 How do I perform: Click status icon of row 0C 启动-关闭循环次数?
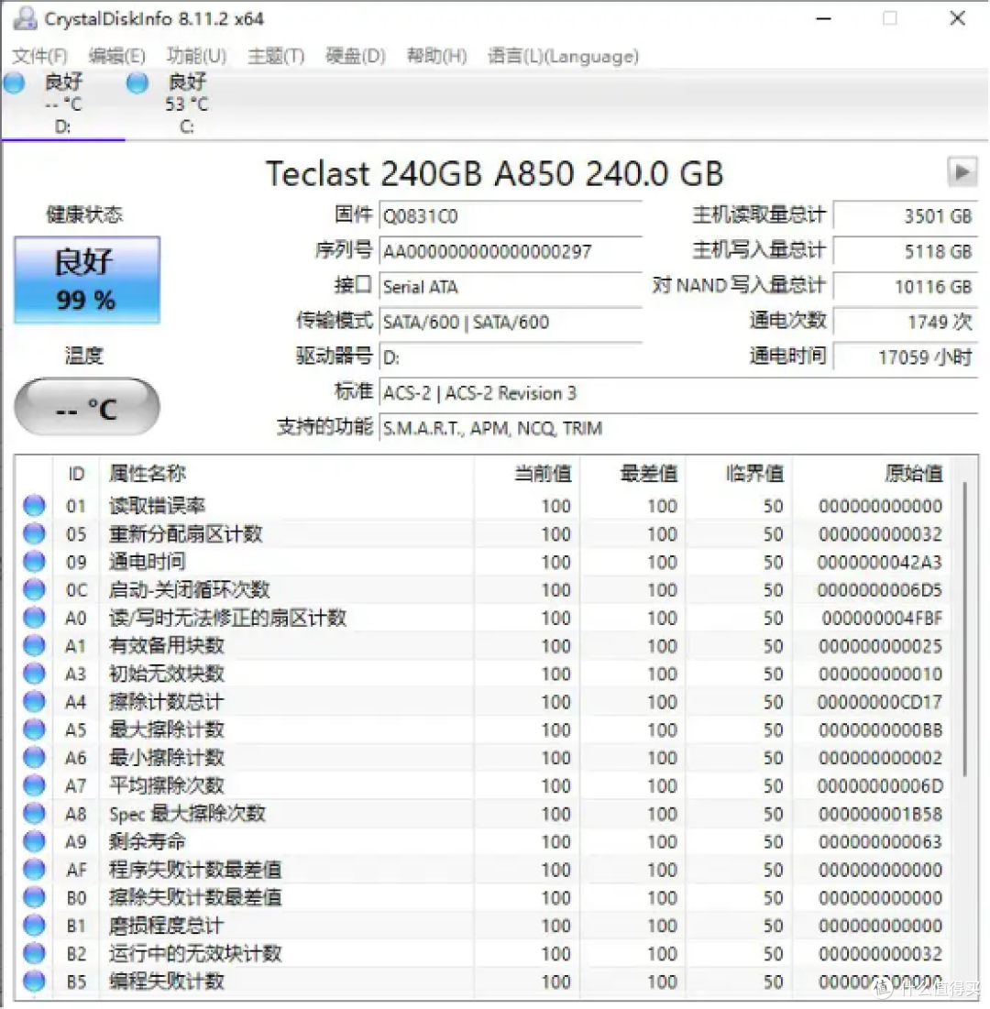tap(34, 589)
